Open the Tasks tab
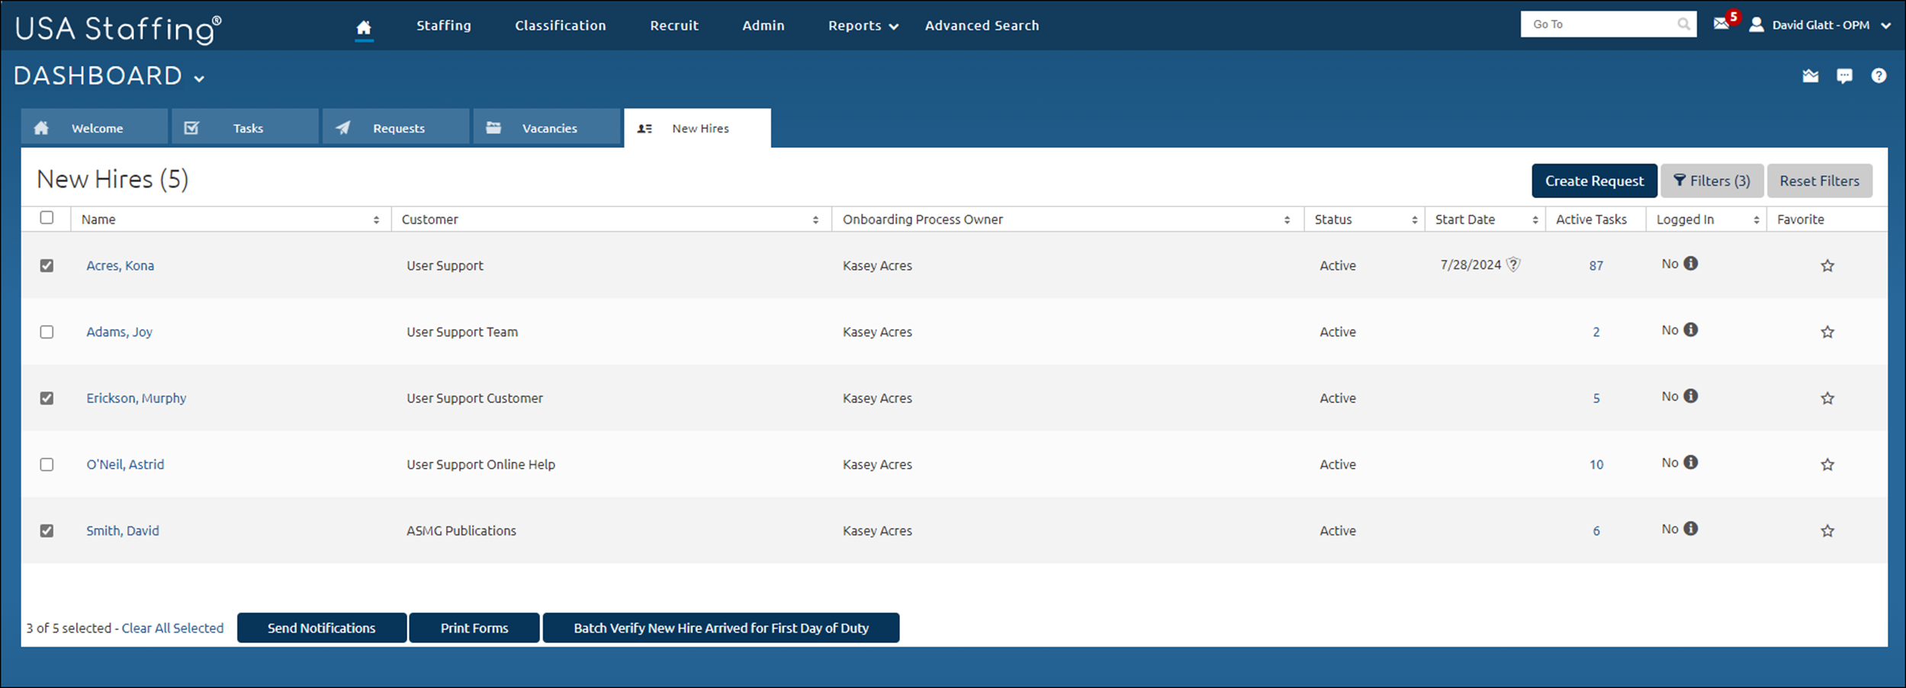The image size is (1906, 688). [245, 127]
